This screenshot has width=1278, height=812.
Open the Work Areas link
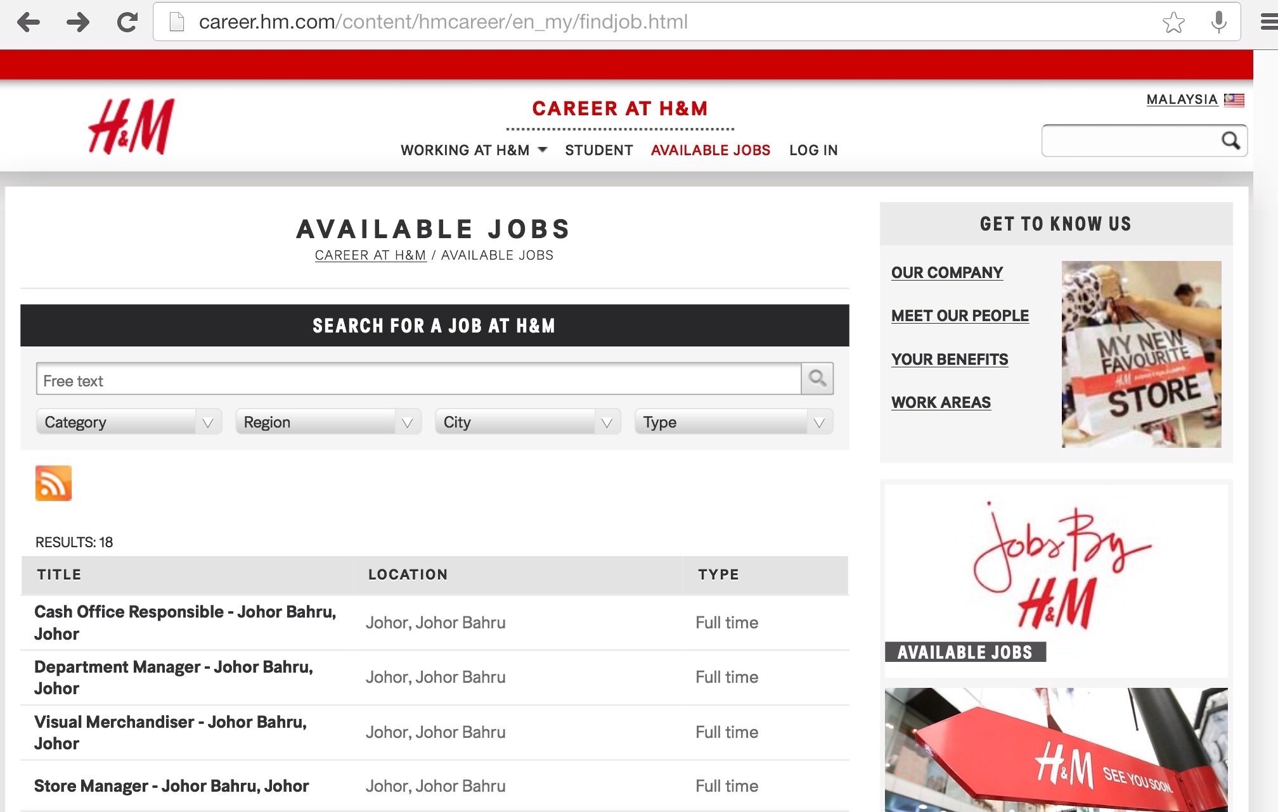pos(941,402)
